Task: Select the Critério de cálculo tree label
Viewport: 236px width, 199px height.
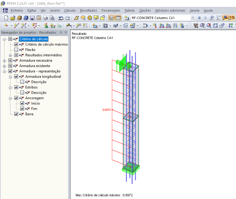Action: (34, 39)
